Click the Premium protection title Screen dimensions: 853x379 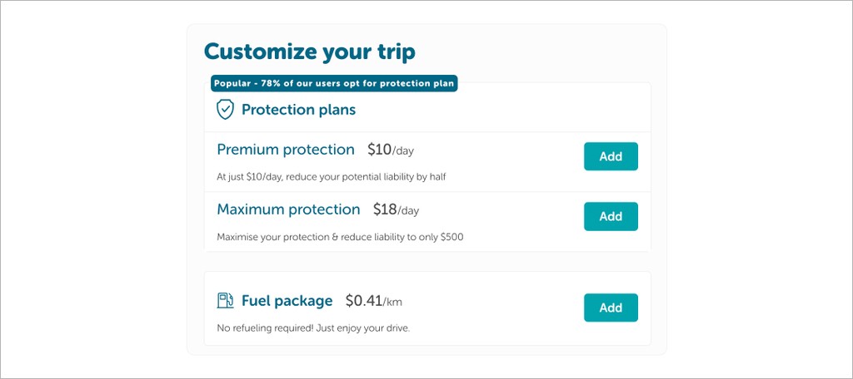pos(285,150)
